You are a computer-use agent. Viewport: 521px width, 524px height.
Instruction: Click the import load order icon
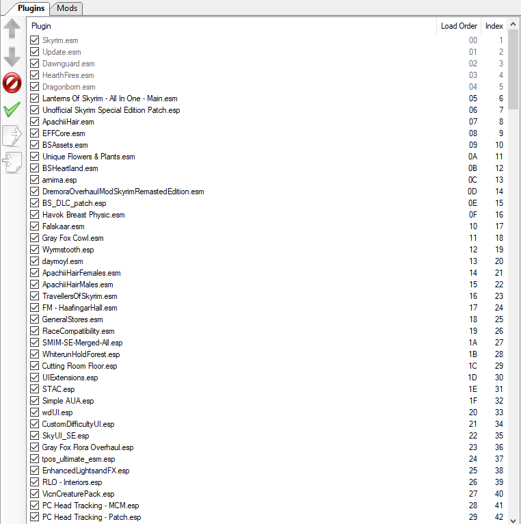12,162
